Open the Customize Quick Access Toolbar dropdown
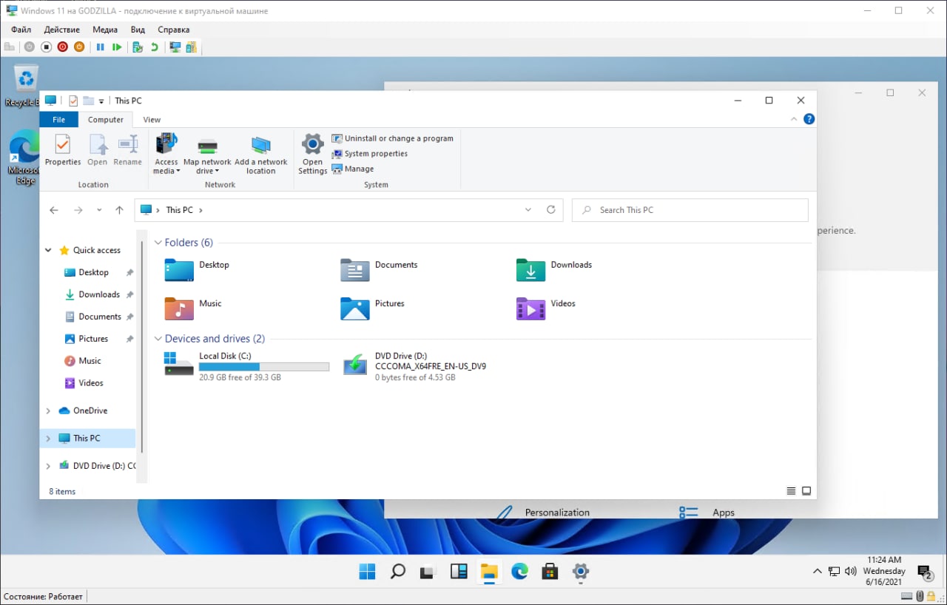The height and width of the screenshot is (605, 947). (101, 101)
